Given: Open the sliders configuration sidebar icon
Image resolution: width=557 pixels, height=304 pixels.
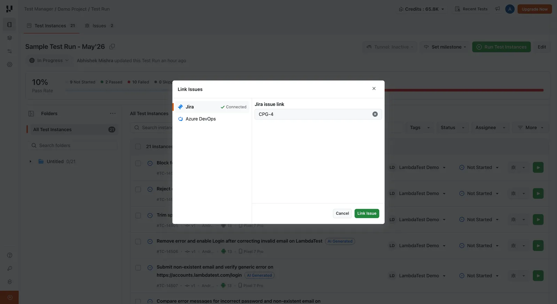Looking at the screenshot, I should 9,51.
